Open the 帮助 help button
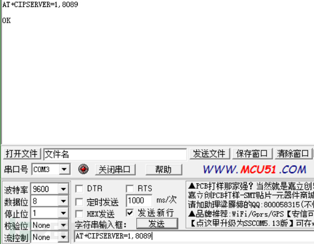This screenshot has width=314, height=244. [163, 170]
